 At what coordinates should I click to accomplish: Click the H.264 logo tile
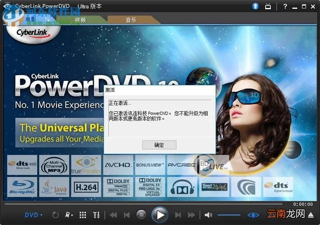tap(86, 187)
